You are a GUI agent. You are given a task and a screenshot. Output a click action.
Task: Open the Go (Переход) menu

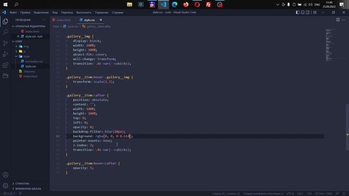(67, 13)
